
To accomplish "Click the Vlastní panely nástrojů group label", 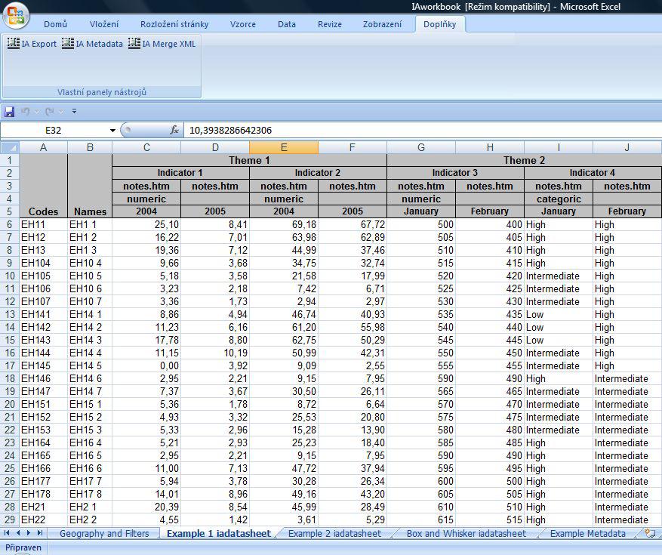I will point(102,92).
